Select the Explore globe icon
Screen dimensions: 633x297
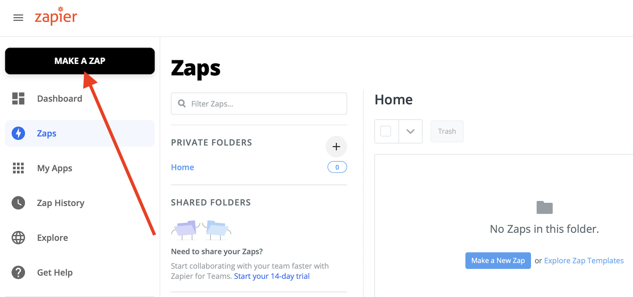(x=18, y=237)
